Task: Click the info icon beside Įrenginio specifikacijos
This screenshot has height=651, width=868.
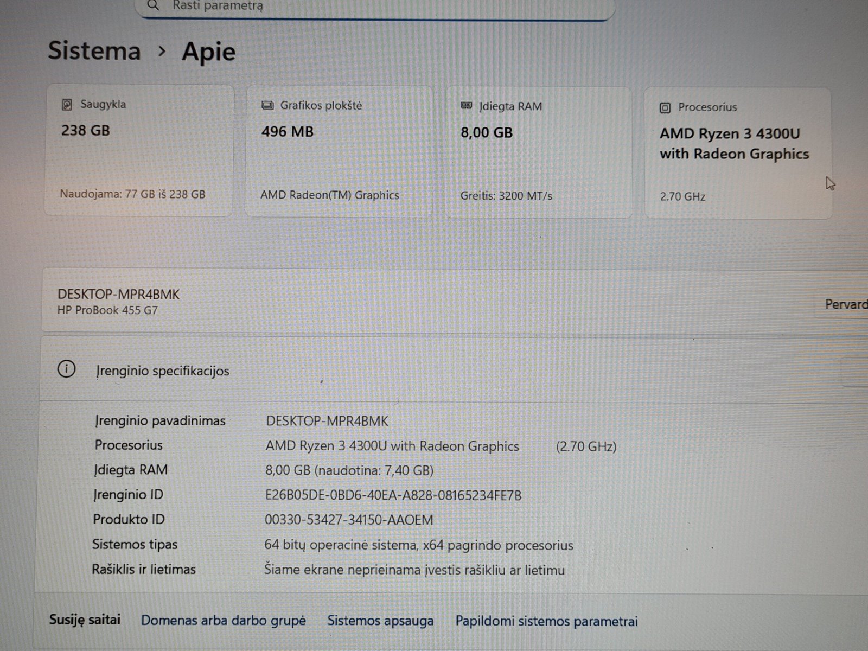Action: pyautogui.click(x=66, y=369)
